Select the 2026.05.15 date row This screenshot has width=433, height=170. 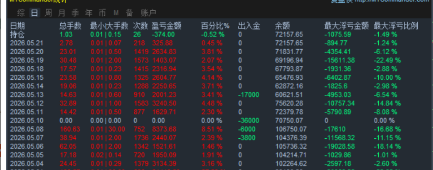(x=27, y=77)
